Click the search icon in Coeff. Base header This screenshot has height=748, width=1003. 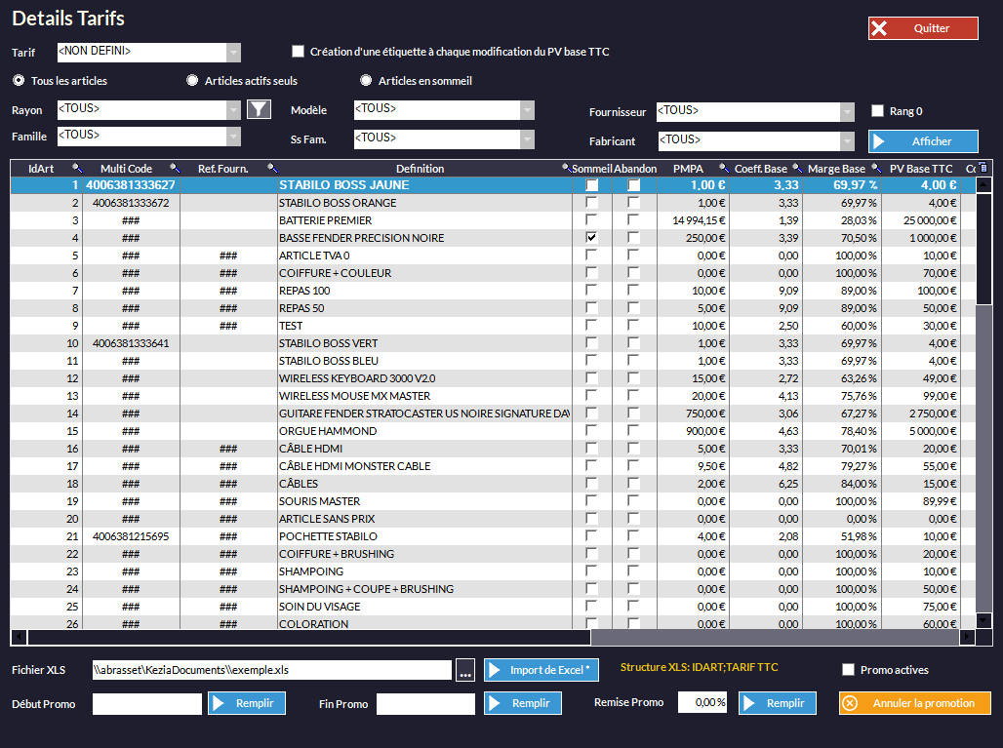(797, 169)
